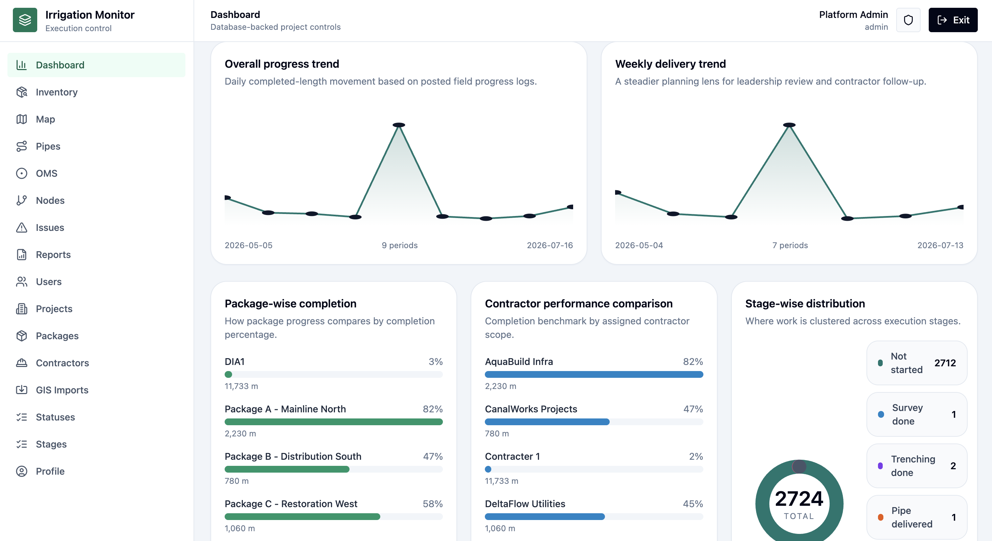Image resolution: width=992 pixels, height=541 pixels.
Task: Open the Issues page
Action: click(x=96, y=228)
